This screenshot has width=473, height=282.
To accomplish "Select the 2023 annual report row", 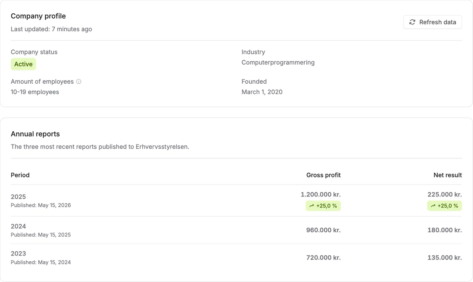I will tap(236, 257).
